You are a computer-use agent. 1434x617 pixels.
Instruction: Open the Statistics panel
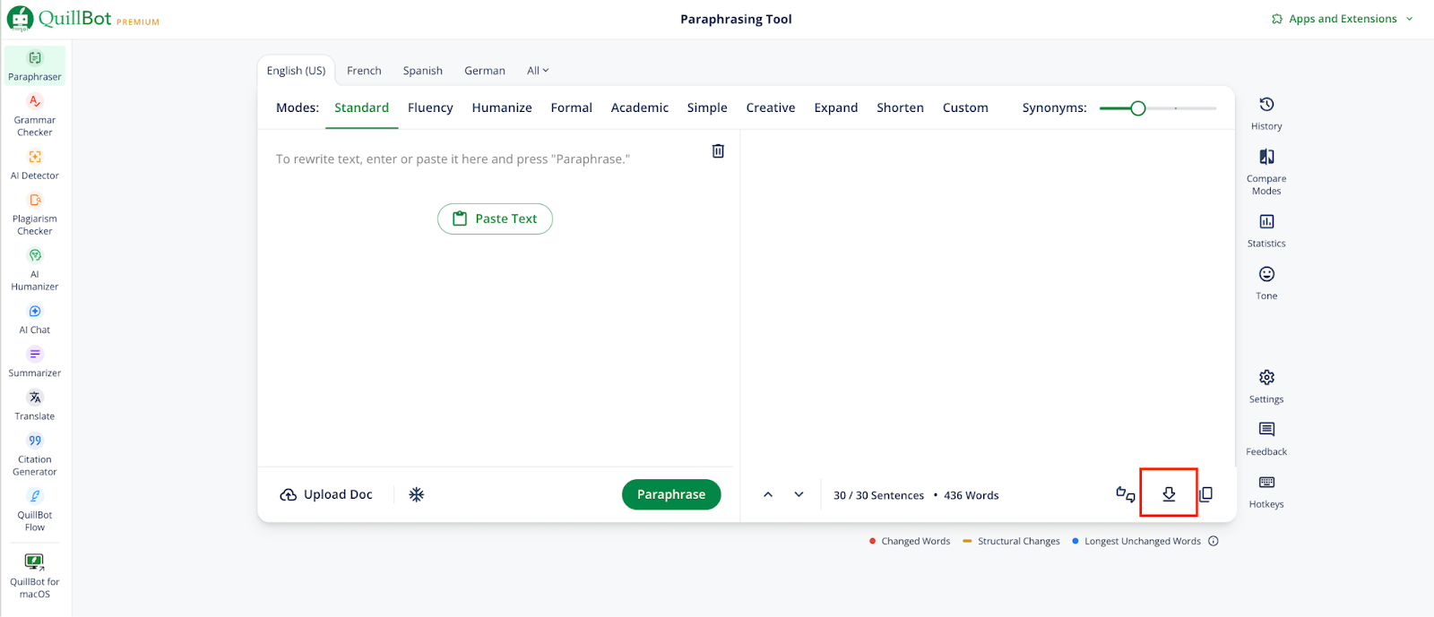pos(1266,229)
